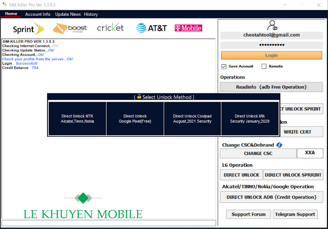Choose Direct Unlock MTK Alcatel,Tinno,Nokia method
This screenshot has height=229, width=328.
pos(78,119)
